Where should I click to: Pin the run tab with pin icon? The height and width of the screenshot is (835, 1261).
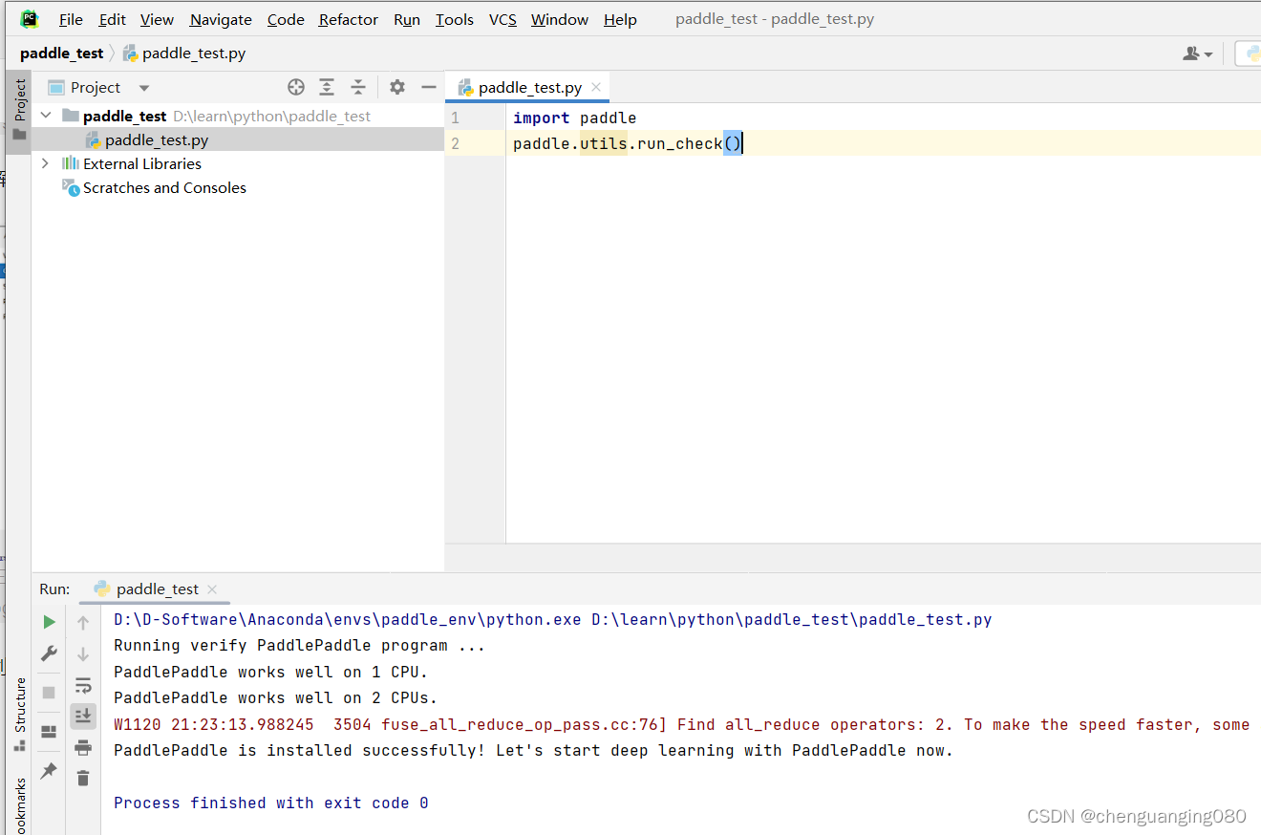[x=49, y=770]
